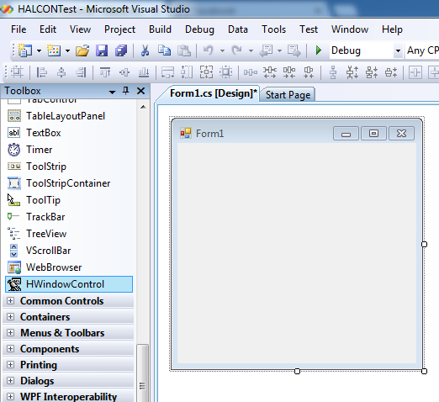
Task: Click the Copy icon in toolbar
Action: point(164,50)
